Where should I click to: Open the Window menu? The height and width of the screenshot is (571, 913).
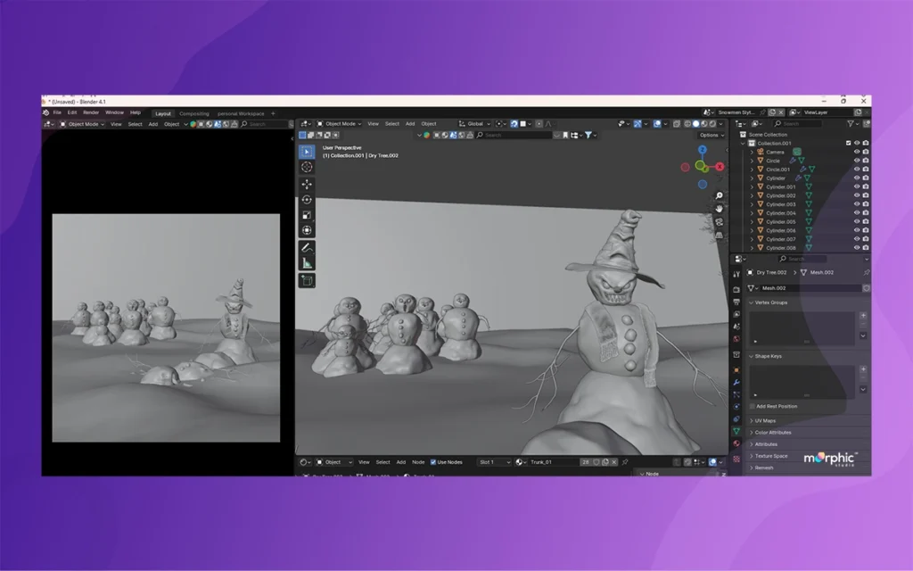pyautogui.click(x=114, y=112)
